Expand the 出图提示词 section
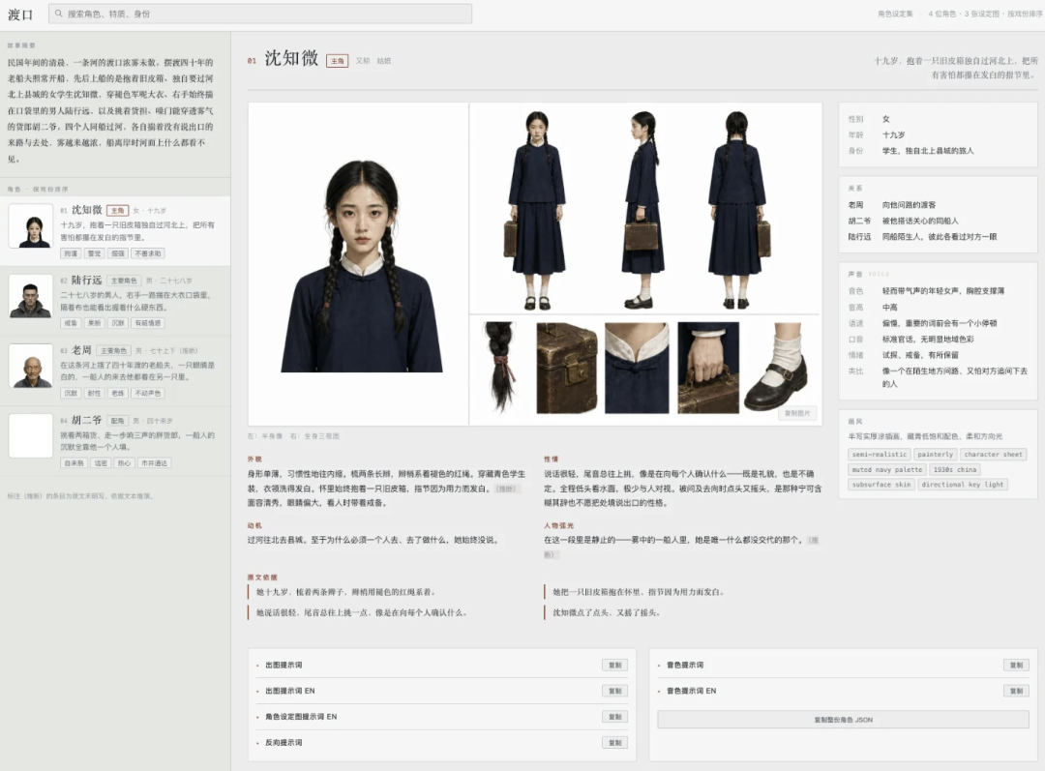The height and width of the screenshot is (771, 1045). (x=284, y=665)
